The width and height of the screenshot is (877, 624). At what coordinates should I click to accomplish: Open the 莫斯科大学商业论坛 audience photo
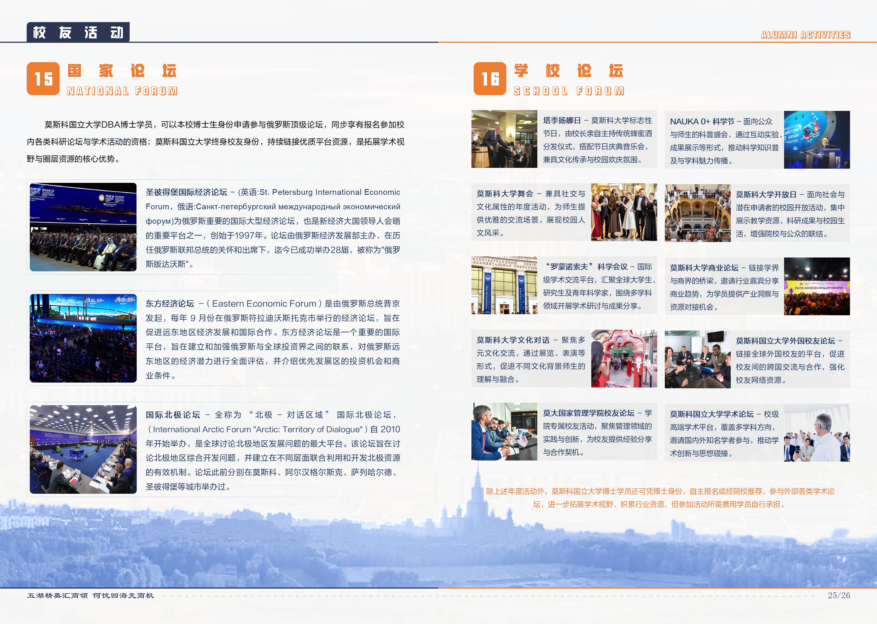(x=817, y=286)
